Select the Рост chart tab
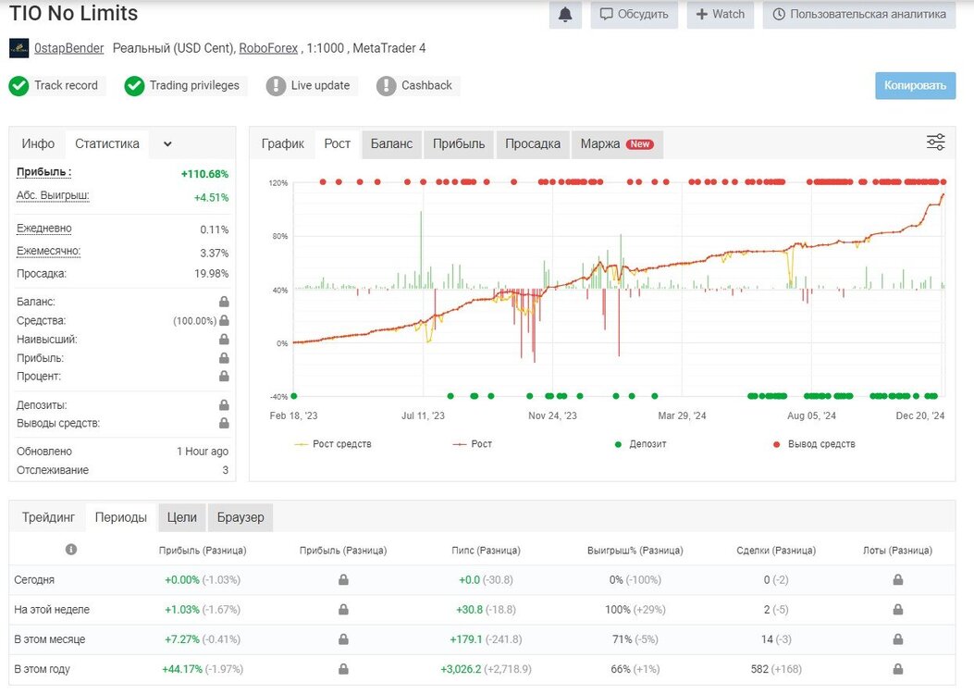The width and height of the screenshot is (974, 694). tap(338, 144)
